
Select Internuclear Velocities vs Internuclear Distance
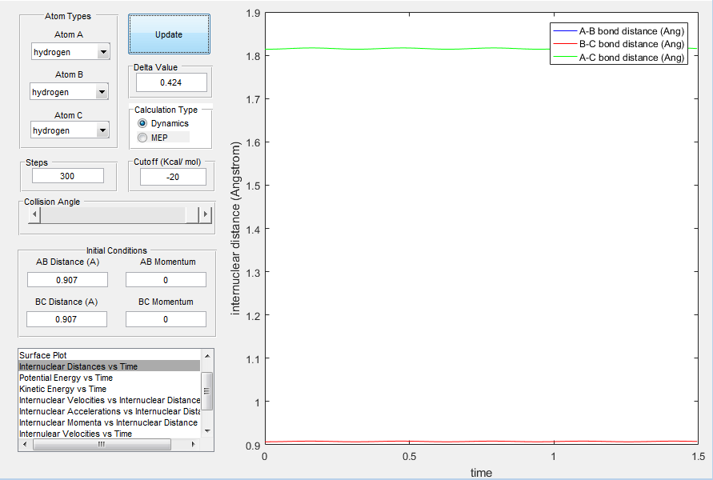[x=109, y=400]
